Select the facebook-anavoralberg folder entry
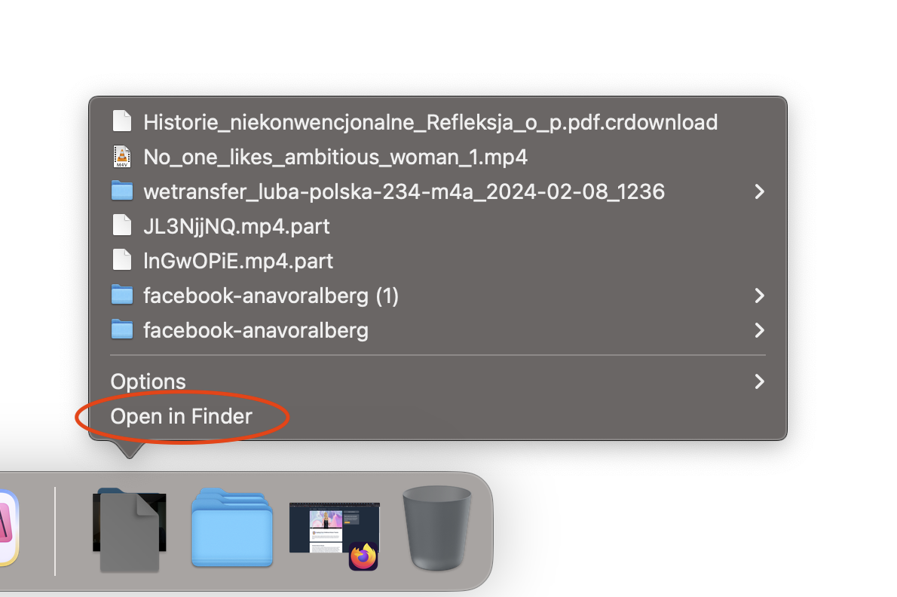The width and height of the screenshot is (897, 597). tap(438, 330)
